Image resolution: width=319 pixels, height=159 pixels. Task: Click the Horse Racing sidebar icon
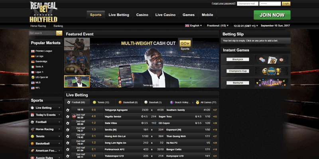(x=32, y=130)
